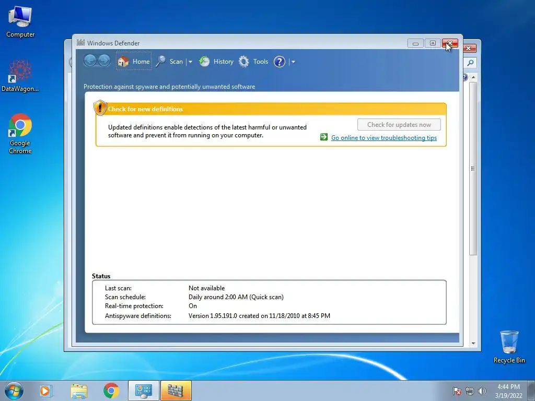
Task: Click the volume speaker tray icon
Action: (482, 391)
